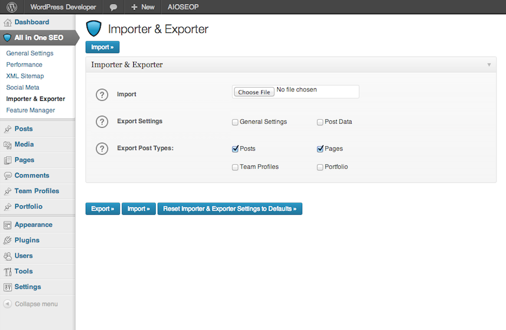Open XML Sitemap in the sidebar submenu
This screenshot has height=330, width=506.
(x=25, y=76)
